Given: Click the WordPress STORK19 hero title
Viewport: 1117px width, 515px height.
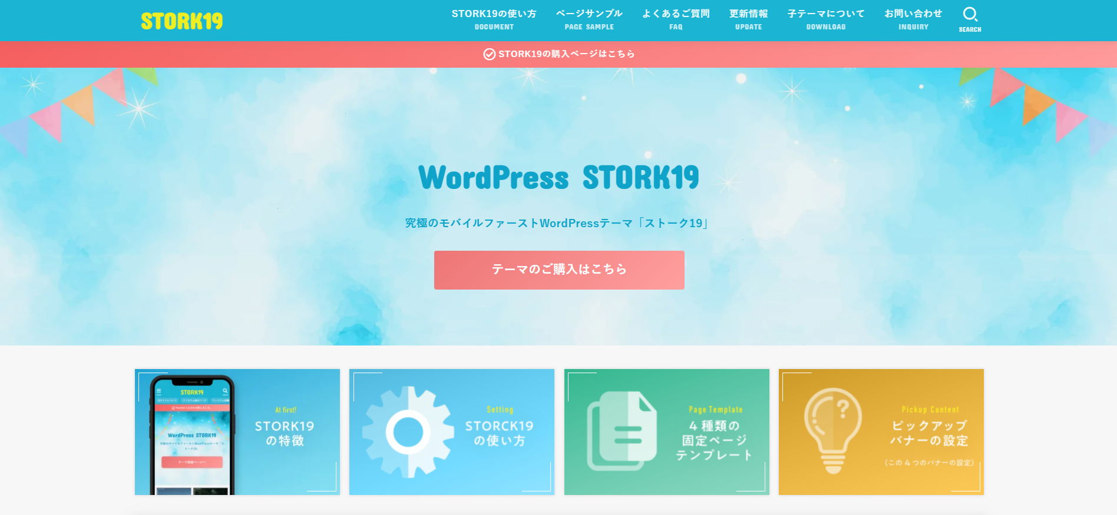Looking at the screenshot, I should coord(558,178).
